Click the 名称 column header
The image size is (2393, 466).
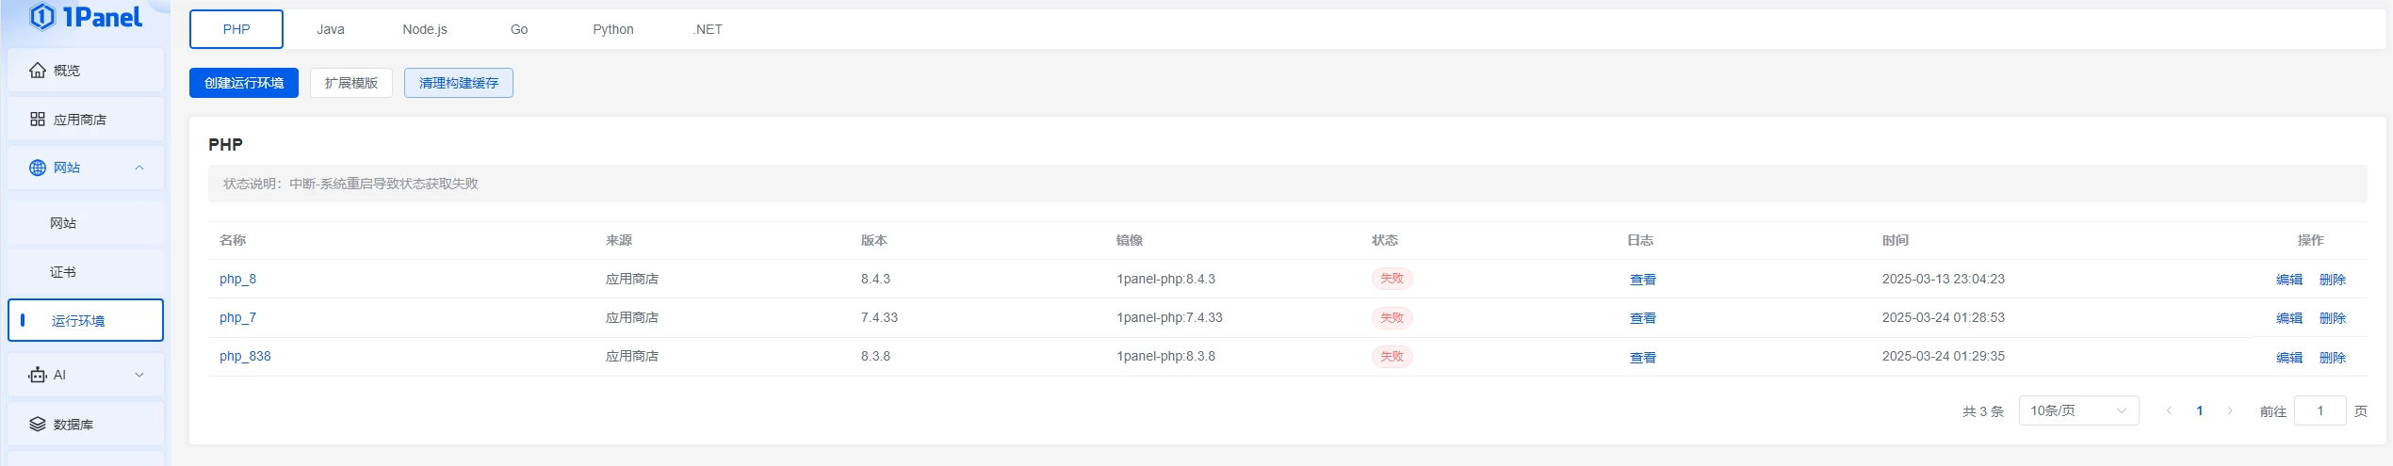(233, 240)
